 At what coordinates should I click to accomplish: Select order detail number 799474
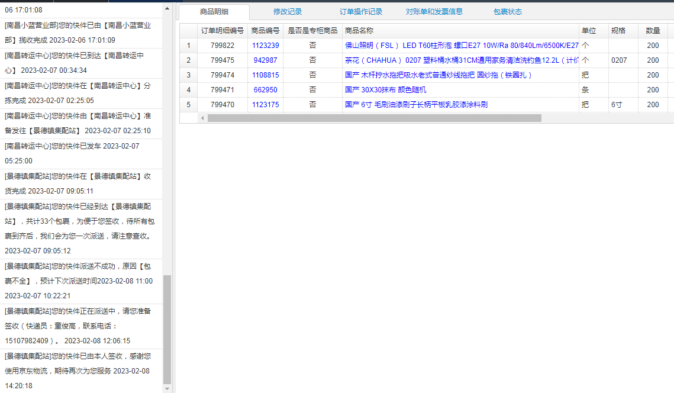pyautogui.click(x=222, y=75)
